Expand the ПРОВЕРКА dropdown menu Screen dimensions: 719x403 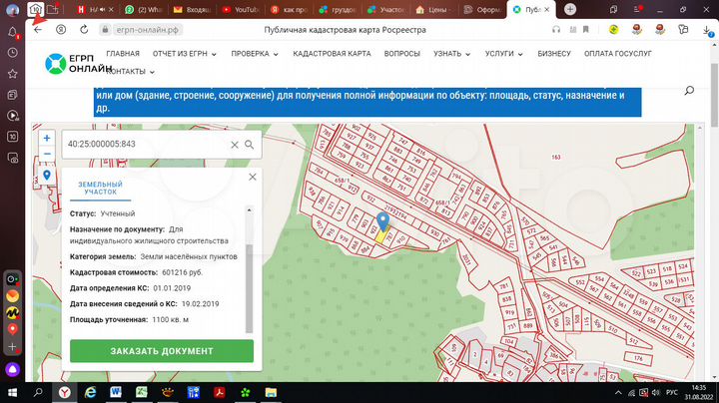point(257,52)
